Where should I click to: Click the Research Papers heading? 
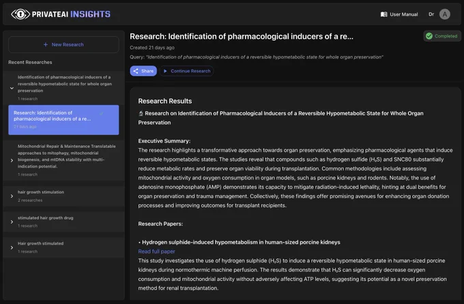coord(160,224)
